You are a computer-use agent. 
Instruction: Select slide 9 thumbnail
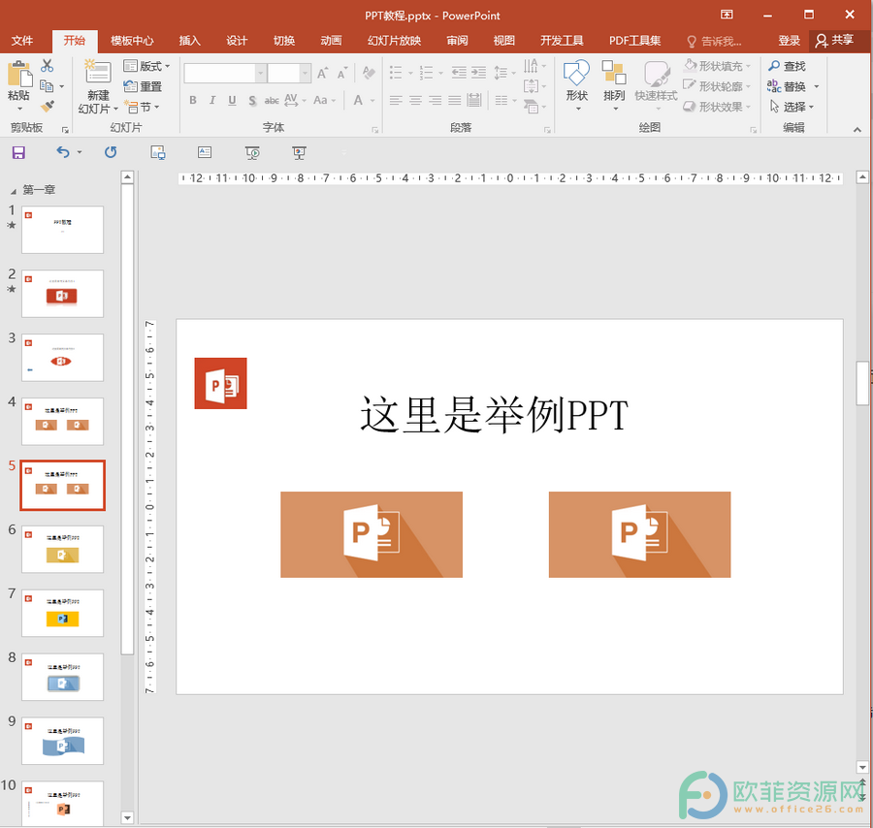coord(62,741)
